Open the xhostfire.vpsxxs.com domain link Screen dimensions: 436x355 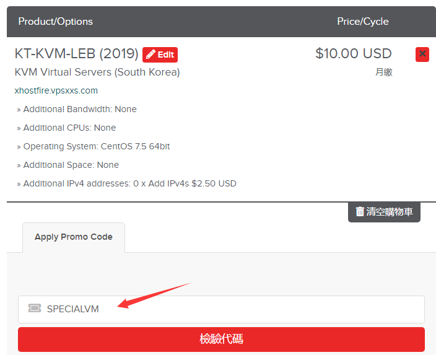[56, 90]
